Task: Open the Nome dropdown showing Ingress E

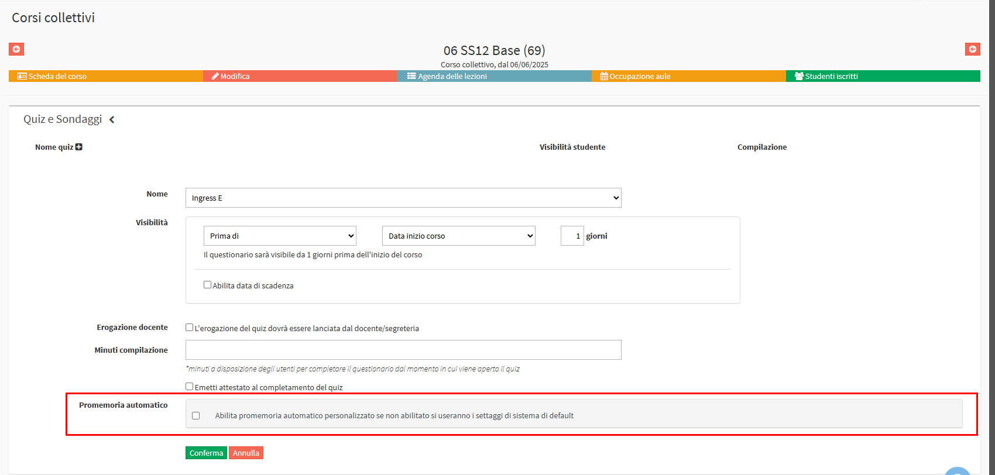Action: coord(403,198)
